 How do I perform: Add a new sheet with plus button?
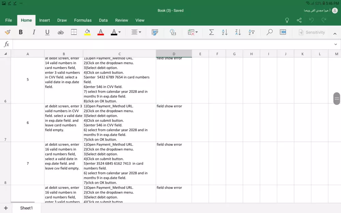[6, 208]
